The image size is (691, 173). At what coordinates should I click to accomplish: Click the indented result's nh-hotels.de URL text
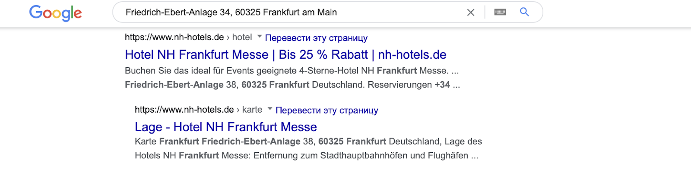point(184,110)
